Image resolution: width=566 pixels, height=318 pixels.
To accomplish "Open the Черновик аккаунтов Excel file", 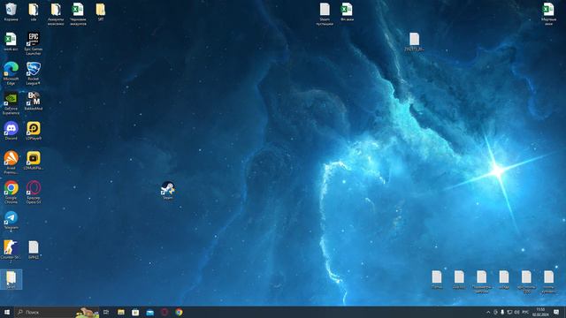I will (x=78, y=14).
